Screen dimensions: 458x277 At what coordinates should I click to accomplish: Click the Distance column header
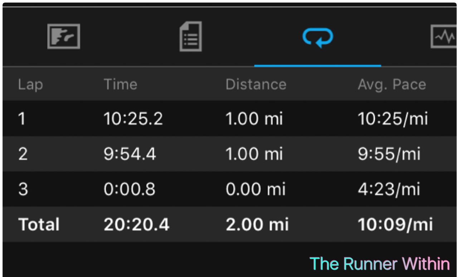point(256,85)
